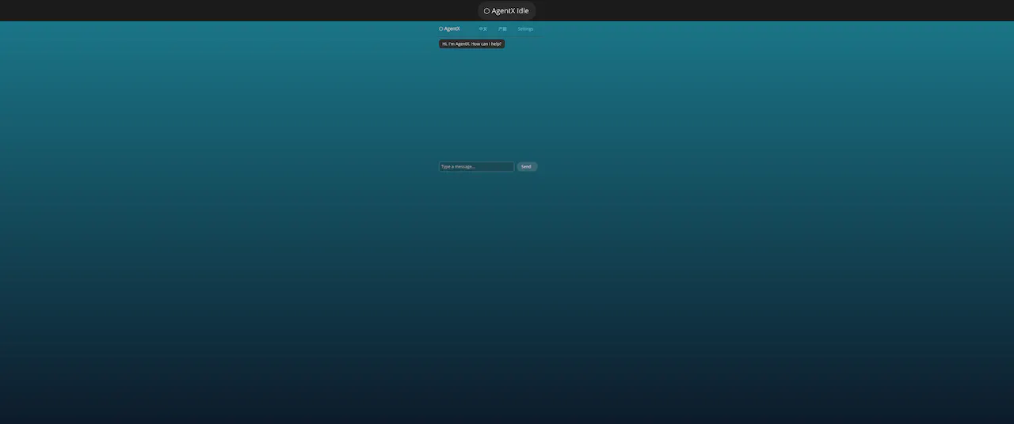
Task: Focus the "Type a message..." input field
Action: pos(476,167)
